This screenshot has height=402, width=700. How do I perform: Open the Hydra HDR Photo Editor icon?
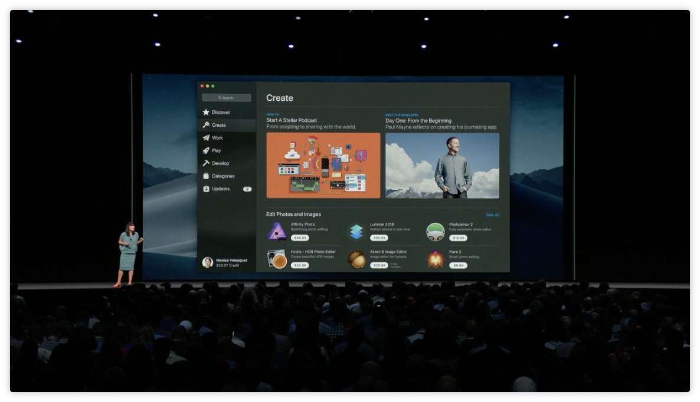point(277,259)
